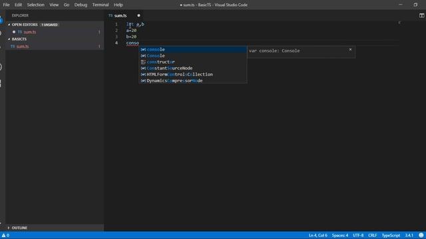Choose 'constructor' suggestion
This screenshot has width=426, height=239.
click(x=193, y=62)
